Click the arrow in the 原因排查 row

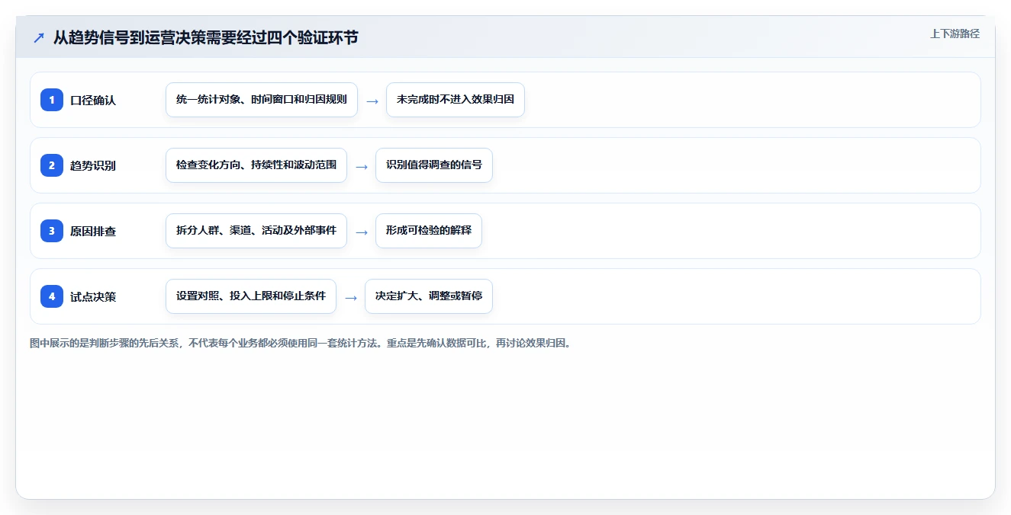(x=362, y=232)
